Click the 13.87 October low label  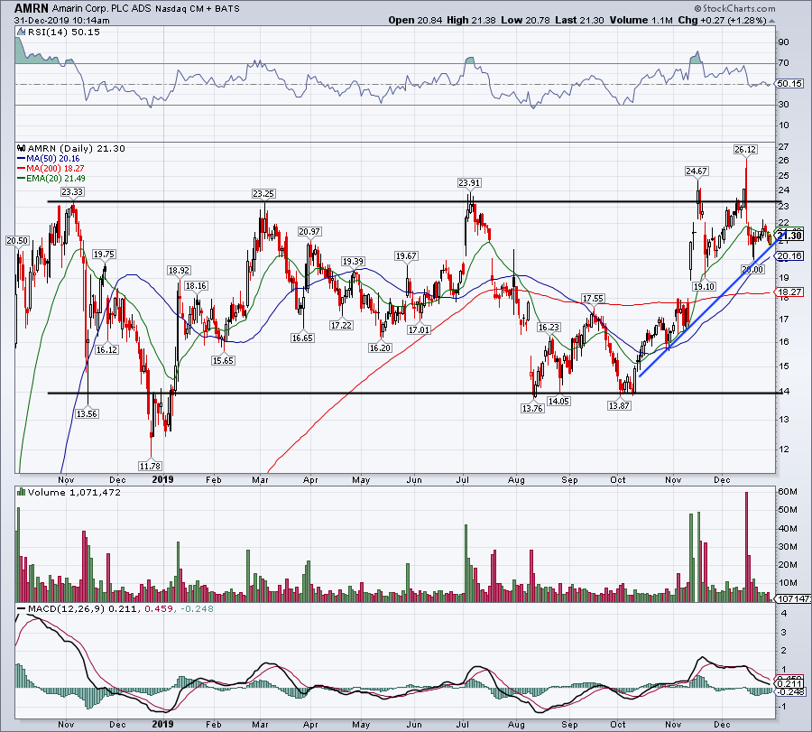pyautogui.click(x=619, y=405)
